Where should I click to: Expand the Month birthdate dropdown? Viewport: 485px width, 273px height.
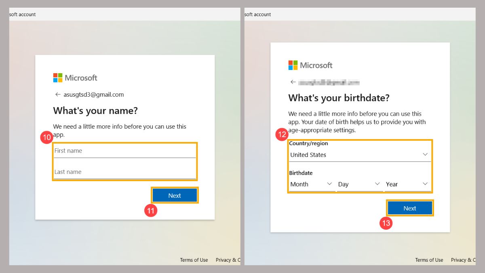(x=311, y=184)
